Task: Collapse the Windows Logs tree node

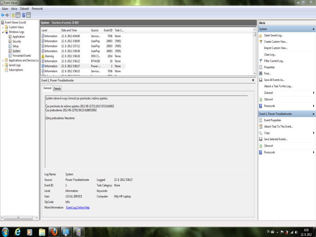Action: click(x=3, y=32)
